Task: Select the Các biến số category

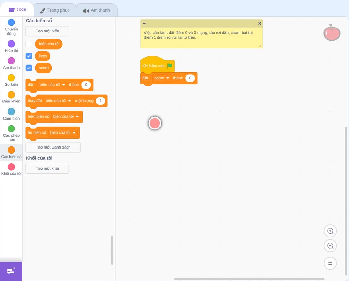Action: pyautogui.click(x=11, y=152)
